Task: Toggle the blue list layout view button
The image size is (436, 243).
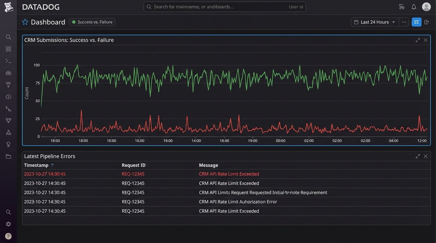Action: [416, 22]
